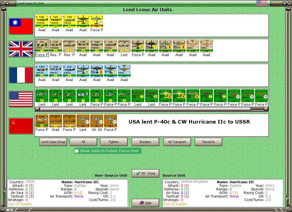Select USA A-36 Mustang Force P counter
The image size is (292, 212).
[124, 96]
